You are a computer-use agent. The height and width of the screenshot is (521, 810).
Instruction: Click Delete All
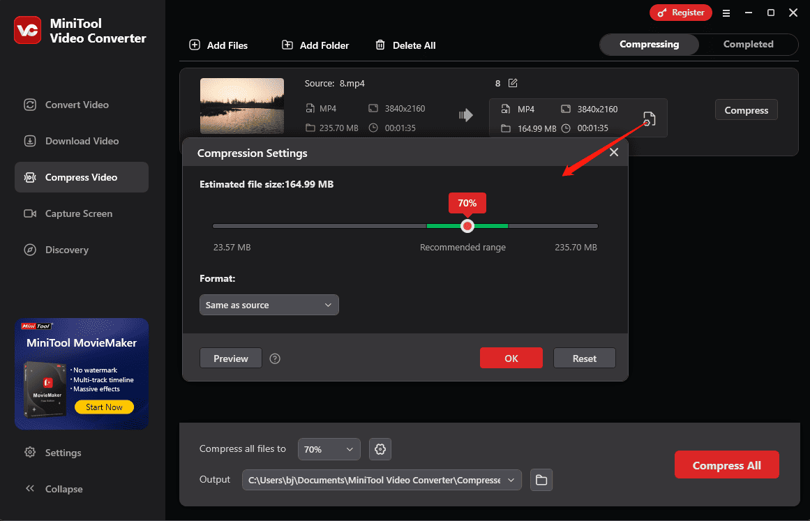[405, 45]
